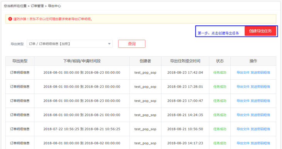The image size is (282, 149).
Task: Click time range ending 2018-08-02 00:00:00
Action: pos(82,143)
